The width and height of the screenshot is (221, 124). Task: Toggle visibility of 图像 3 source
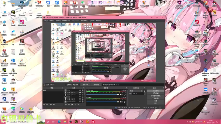[80, 90]
